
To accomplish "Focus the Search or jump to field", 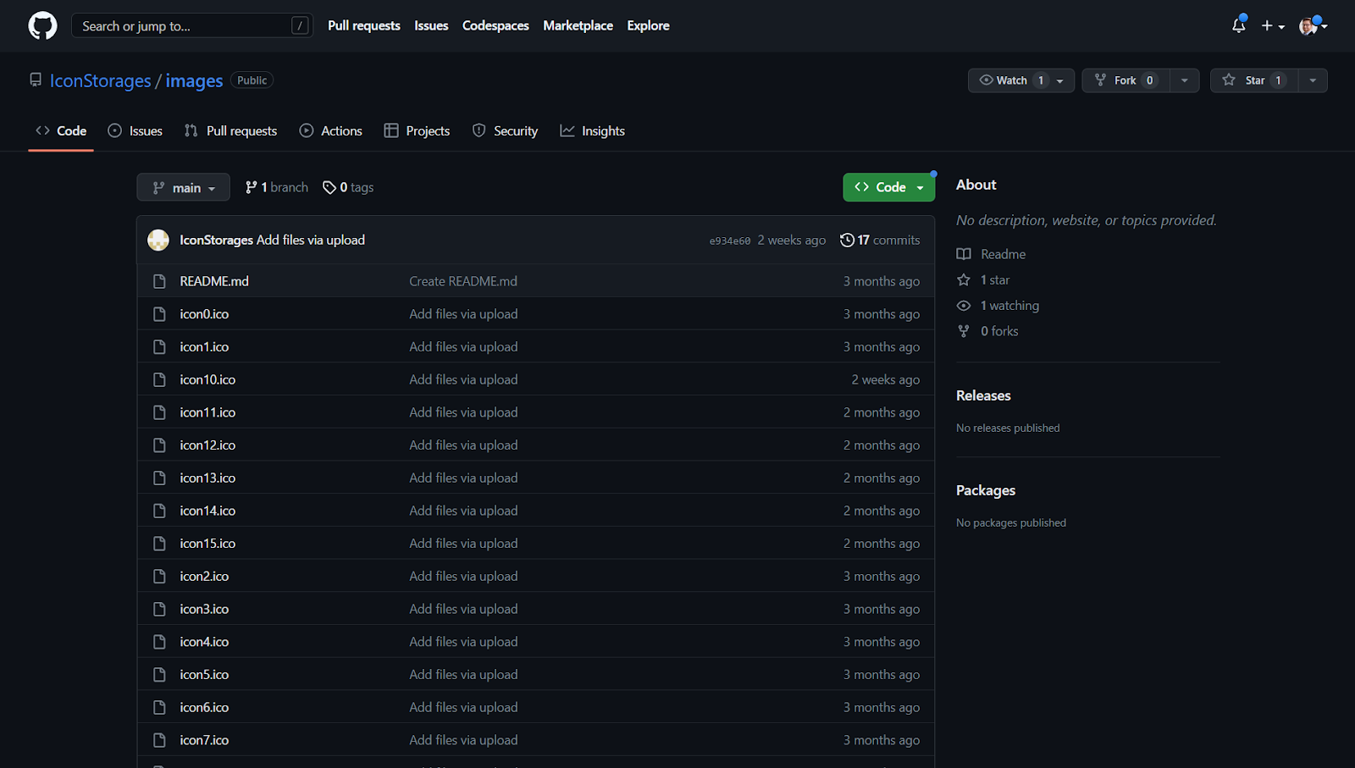I will click(192, 25).
